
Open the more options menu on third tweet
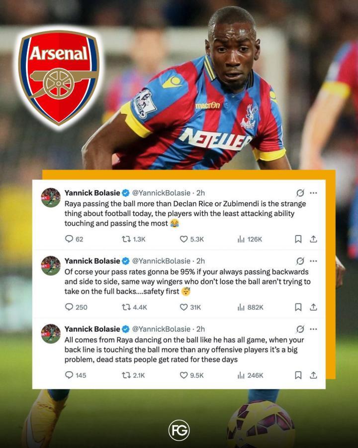[313, 329]
